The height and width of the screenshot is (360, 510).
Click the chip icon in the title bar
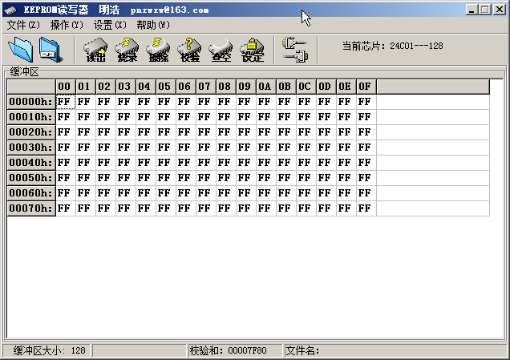[x=11, y=10]
